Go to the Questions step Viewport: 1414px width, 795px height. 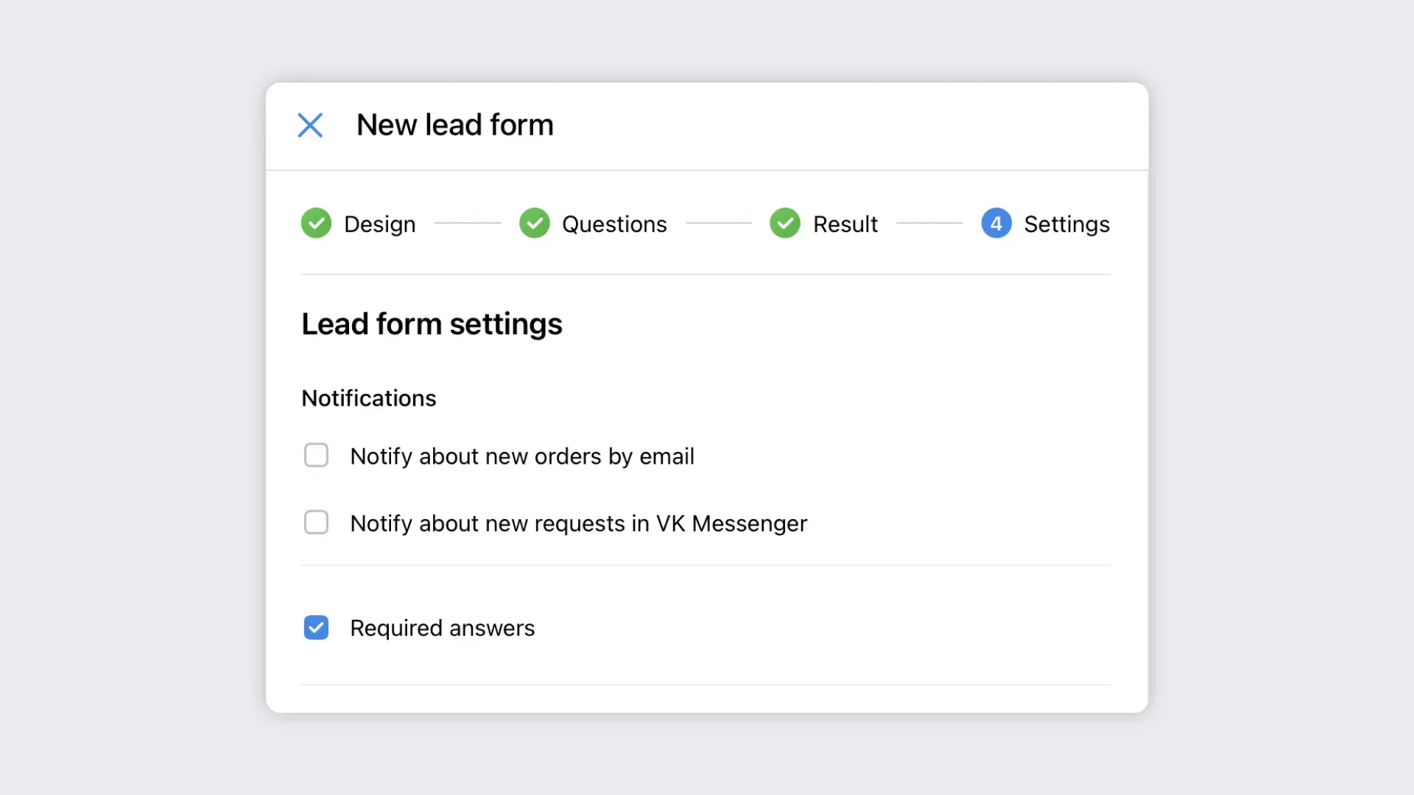tap(614, 224)
